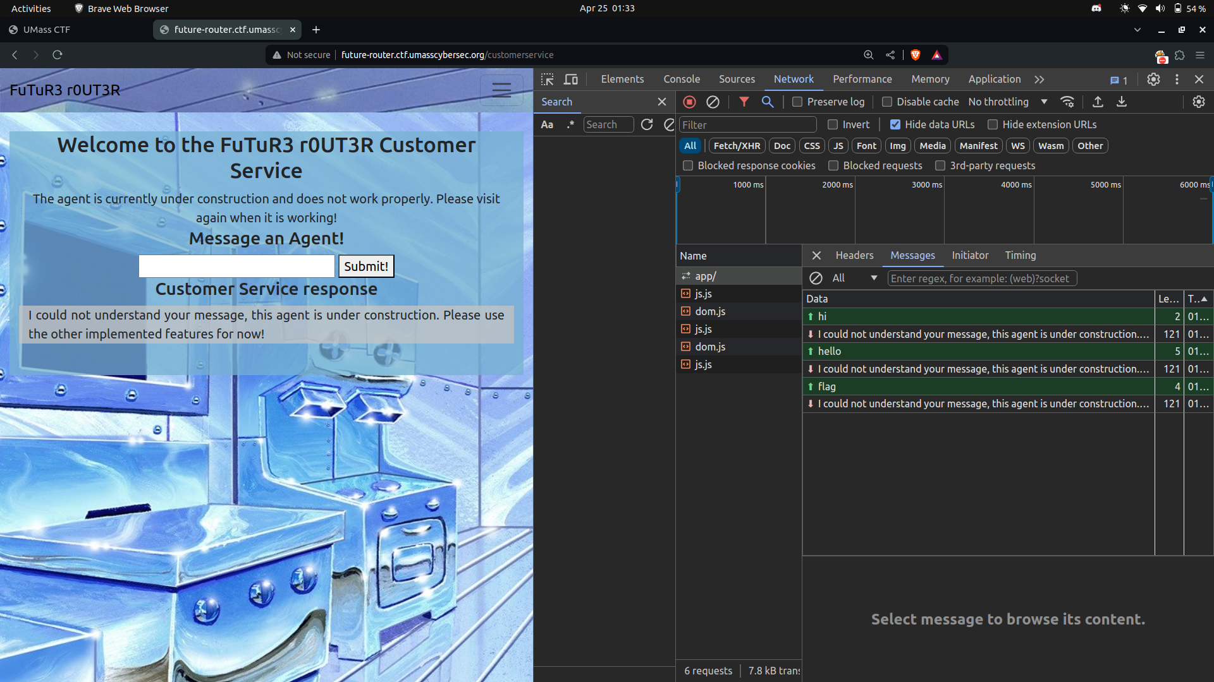Click the import HAR upload icon
1214x682 pixels.
pyautogui.click(x=1098, y=102)
